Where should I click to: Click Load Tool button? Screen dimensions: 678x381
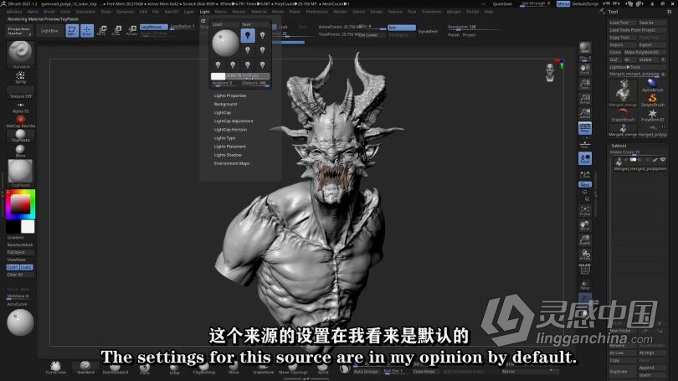pos(623,23)
